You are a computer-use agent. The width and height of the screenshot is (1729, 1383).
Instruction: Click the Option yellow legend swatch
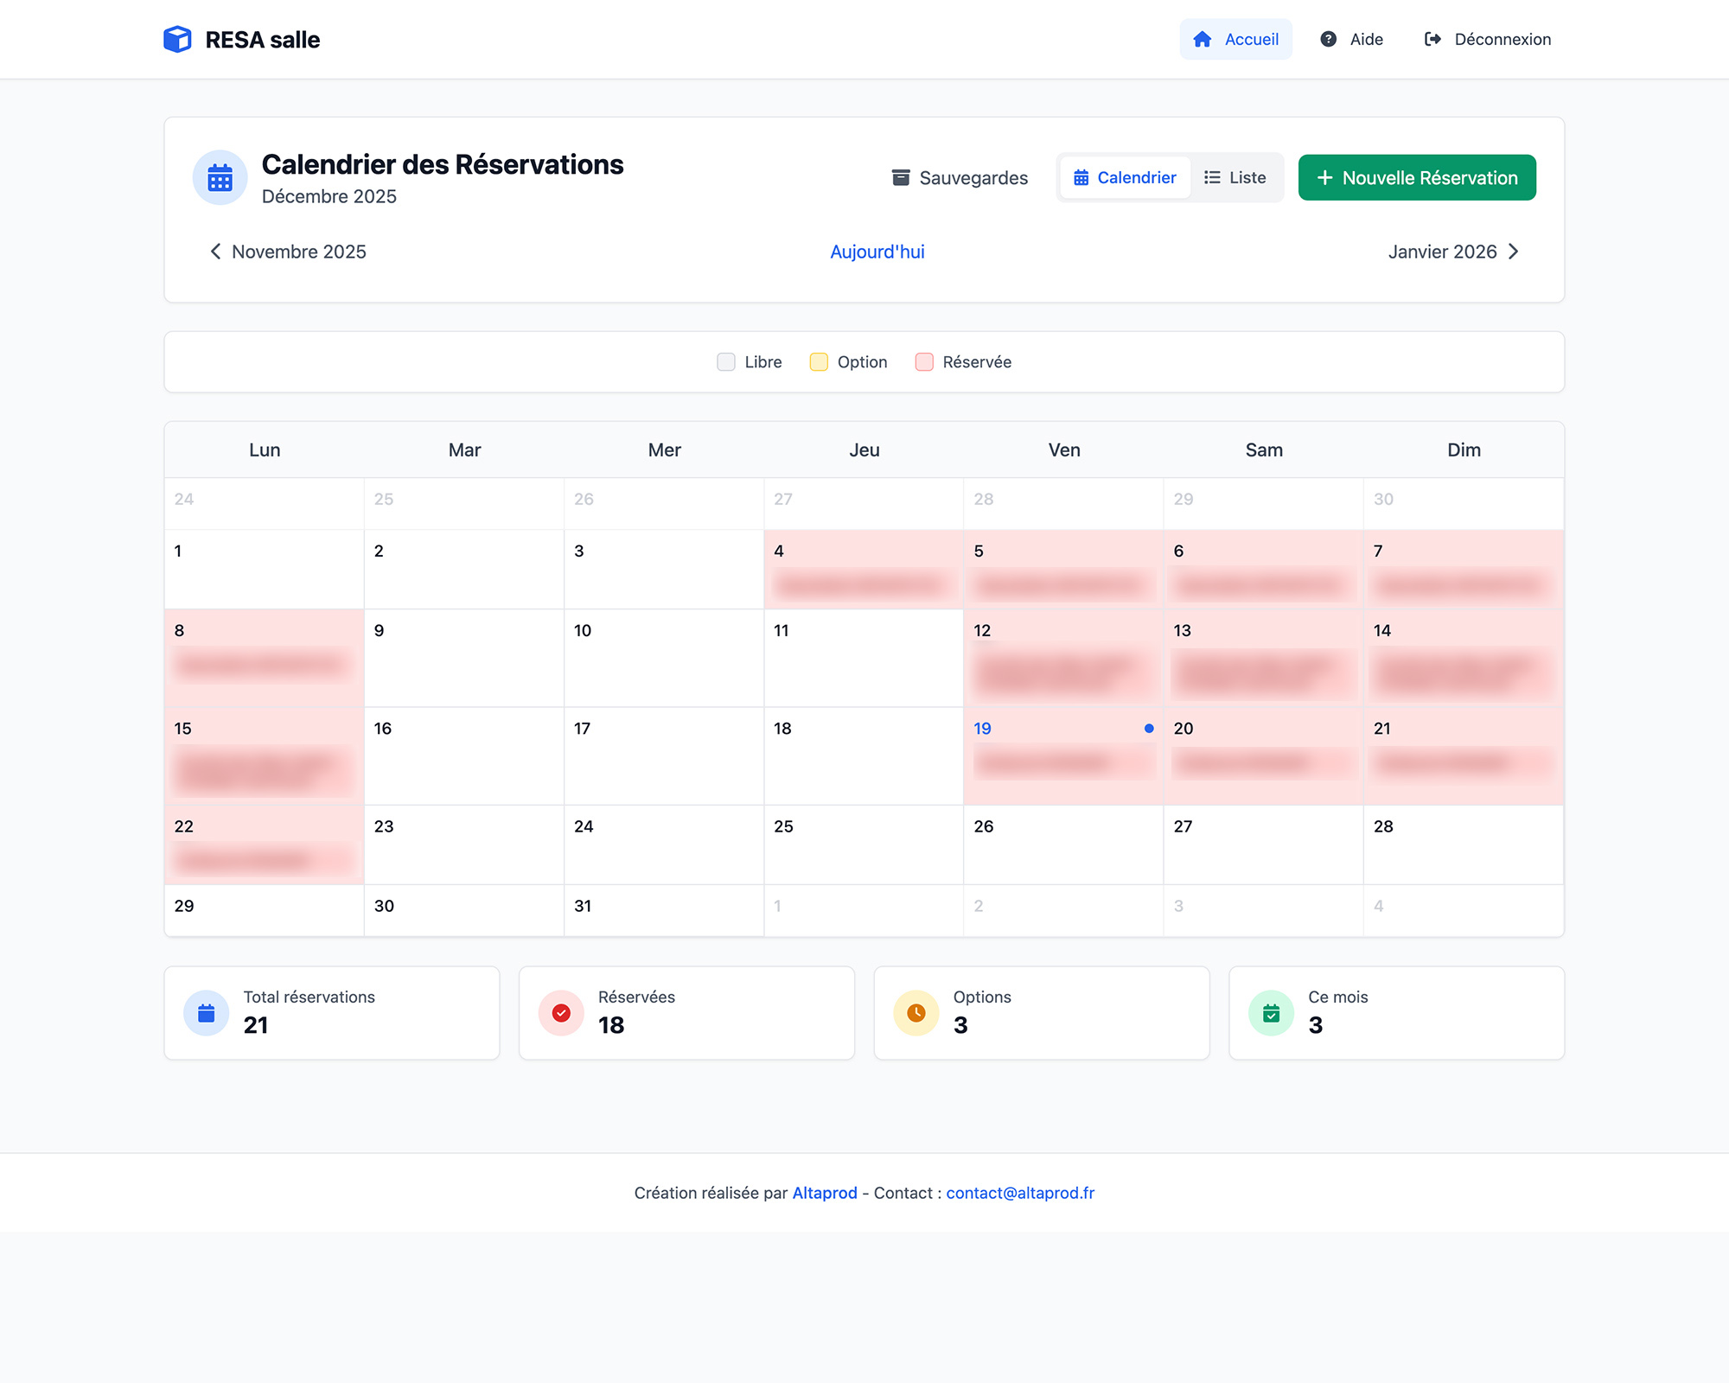click(818, 362)
